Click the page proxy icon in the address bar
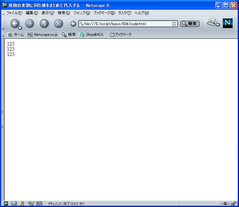Viewport: 239px width, 207px height. [x=81, y=24]
